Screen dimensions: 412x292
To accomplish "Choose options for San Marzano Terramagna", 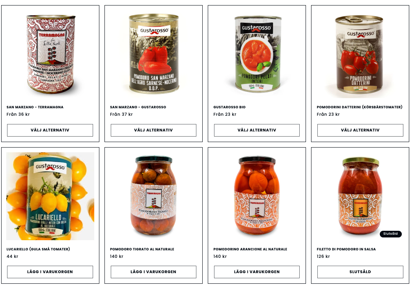I will click(50, 130).
